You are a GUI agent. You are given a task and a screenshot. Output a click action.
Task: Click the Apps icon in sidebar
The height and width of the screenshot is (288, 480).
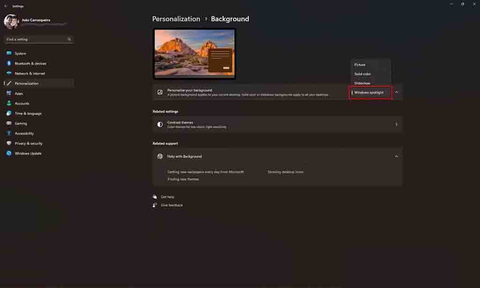[9, 93]
